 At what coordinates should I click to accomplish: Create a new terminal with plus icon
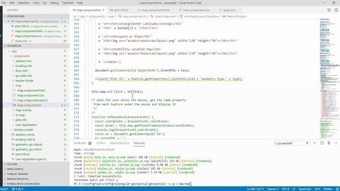[x=314, y=143]
